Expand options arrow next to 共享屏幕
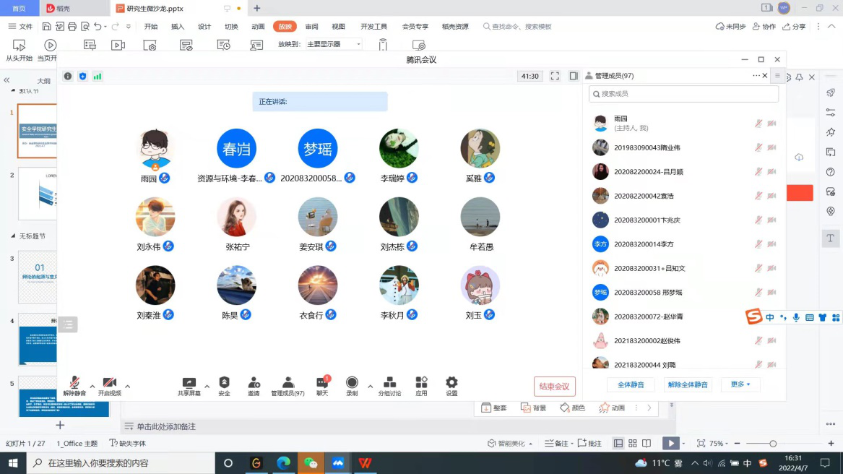This screenshot has height=474, width=843. coord(207,386)
